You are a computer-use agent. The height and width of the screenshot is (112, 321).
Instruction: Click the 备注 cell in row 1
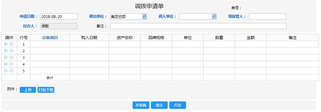(292, 44)
